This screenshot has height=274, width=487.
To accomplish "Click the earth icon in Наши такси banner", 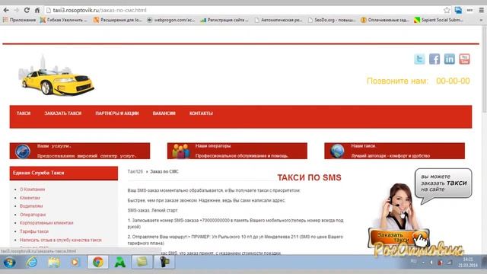I will coord(337,151).
